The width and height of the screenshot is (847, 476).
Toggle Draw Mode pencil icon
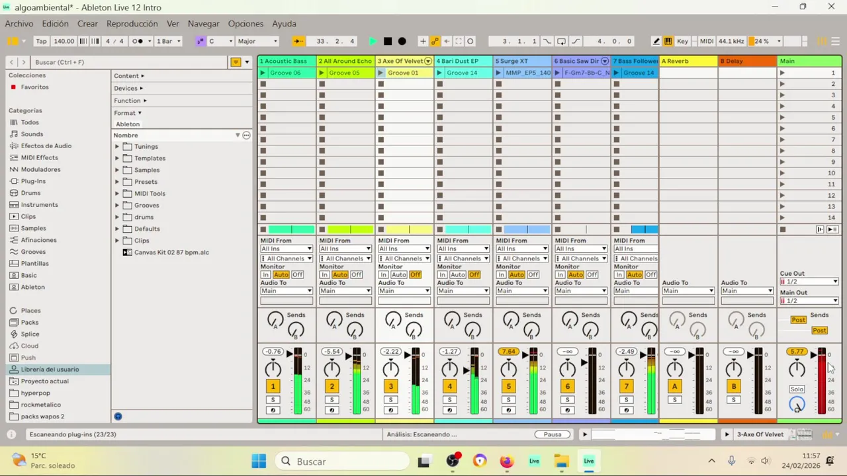coord(656,41)
